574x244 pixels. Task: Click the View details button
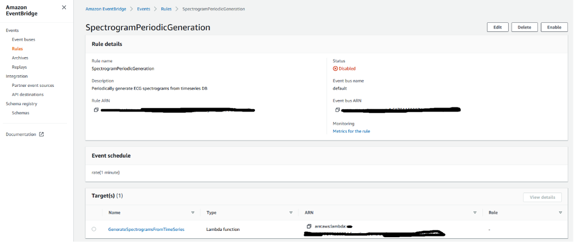pos(542,197)
